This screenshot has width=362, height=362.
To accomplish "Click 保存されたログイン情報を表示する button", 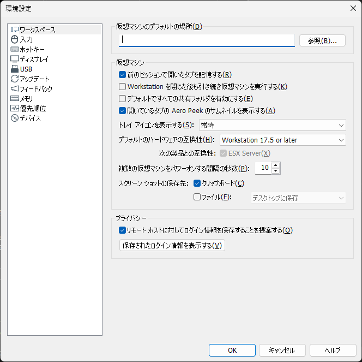I will [172, 245].
